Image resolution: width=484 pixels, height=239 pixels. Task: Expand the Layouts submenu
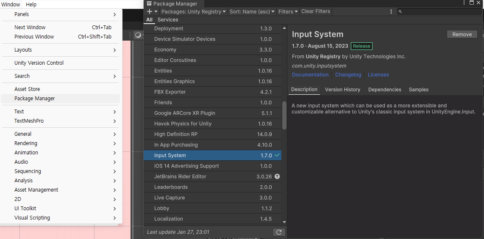[x=61, y=50]
